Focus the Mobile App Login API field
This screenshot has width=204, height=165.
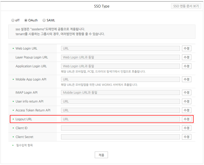pyautogui.click(x=120, y=79)
